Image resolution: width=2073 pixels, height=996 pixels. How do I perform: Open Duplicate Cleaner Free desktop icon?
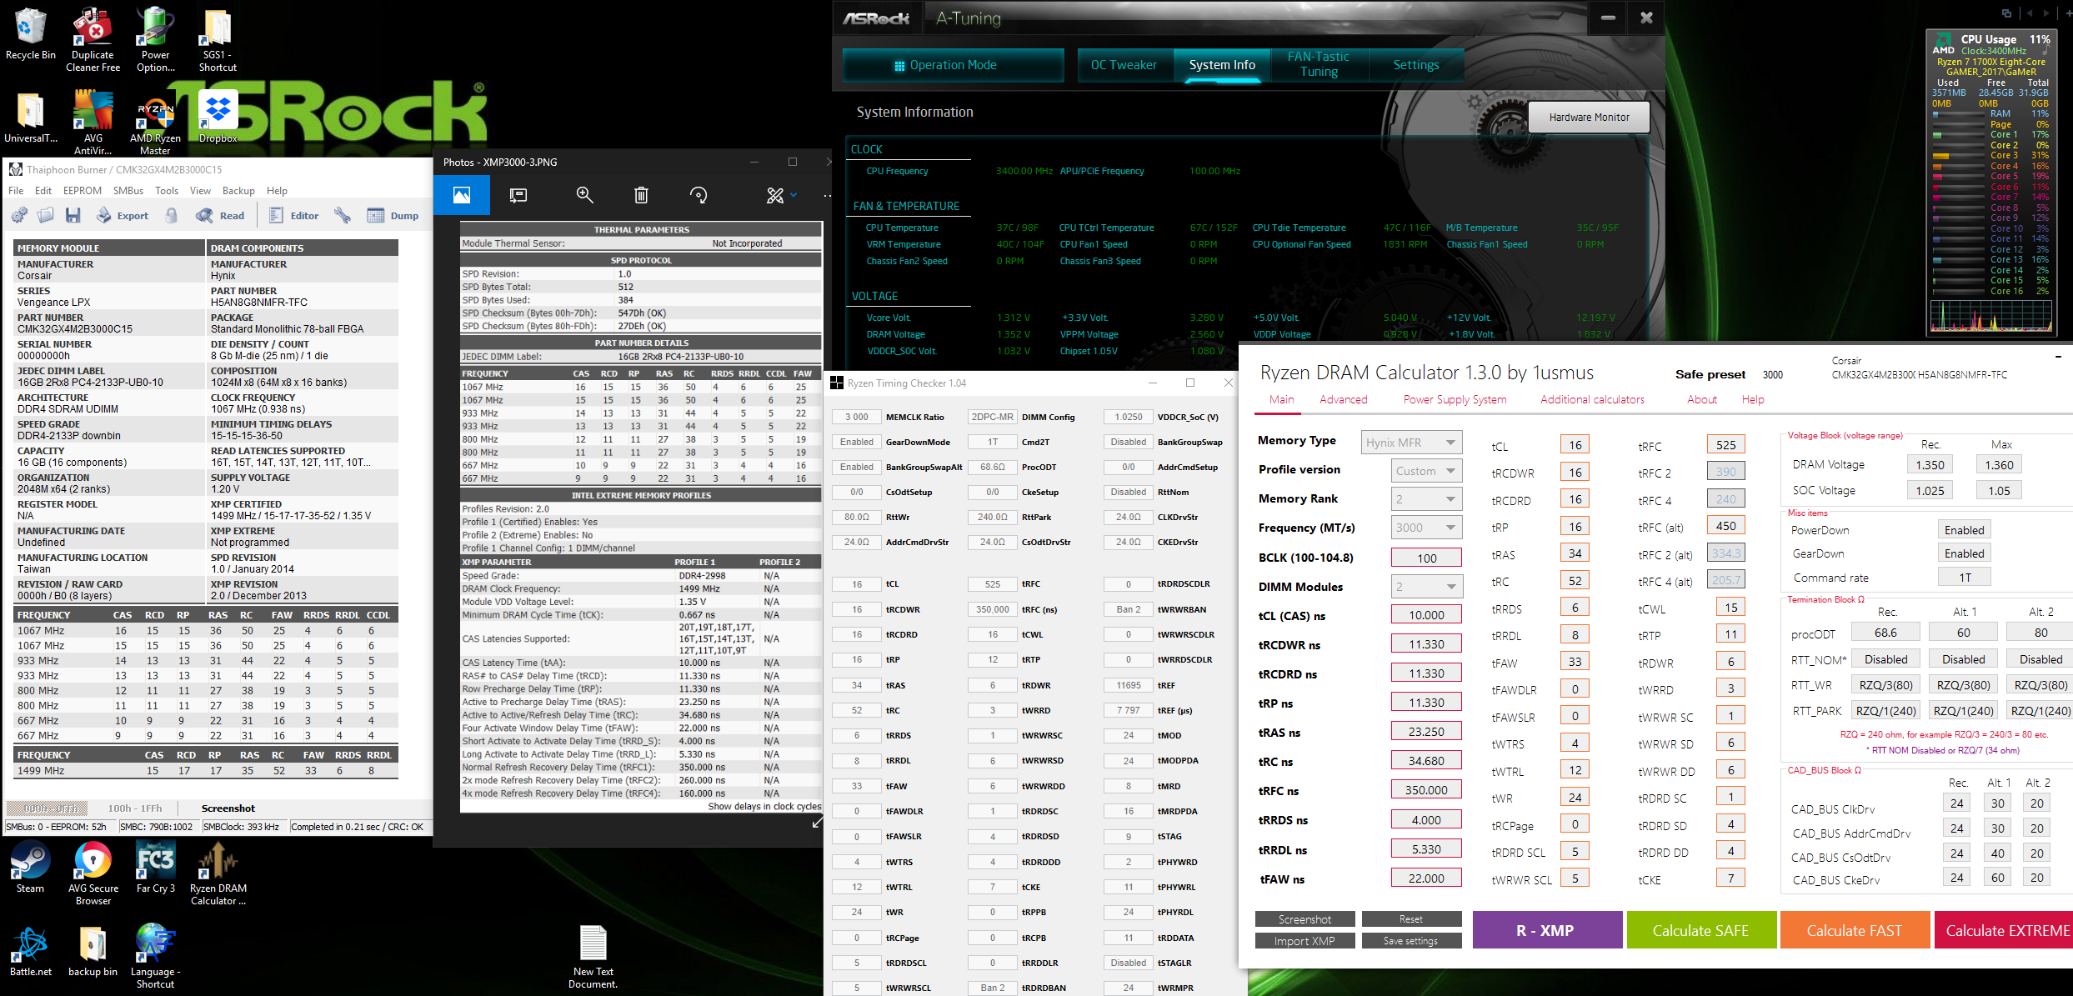click(x=93, y=40)
